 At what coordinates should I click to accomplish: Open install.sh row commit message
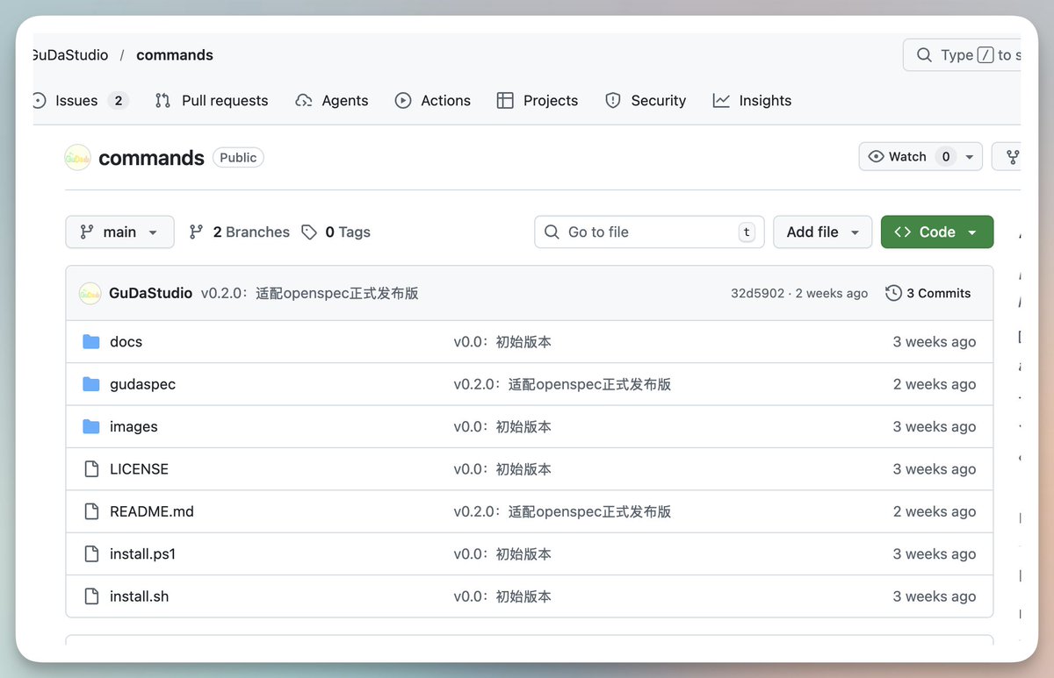(502, 596)
